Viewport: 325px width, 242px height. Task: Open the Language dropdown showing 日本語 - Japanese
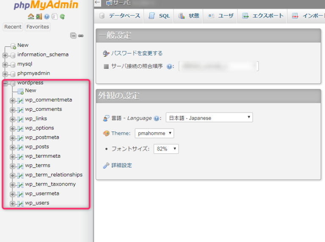(x=209, y=118)
